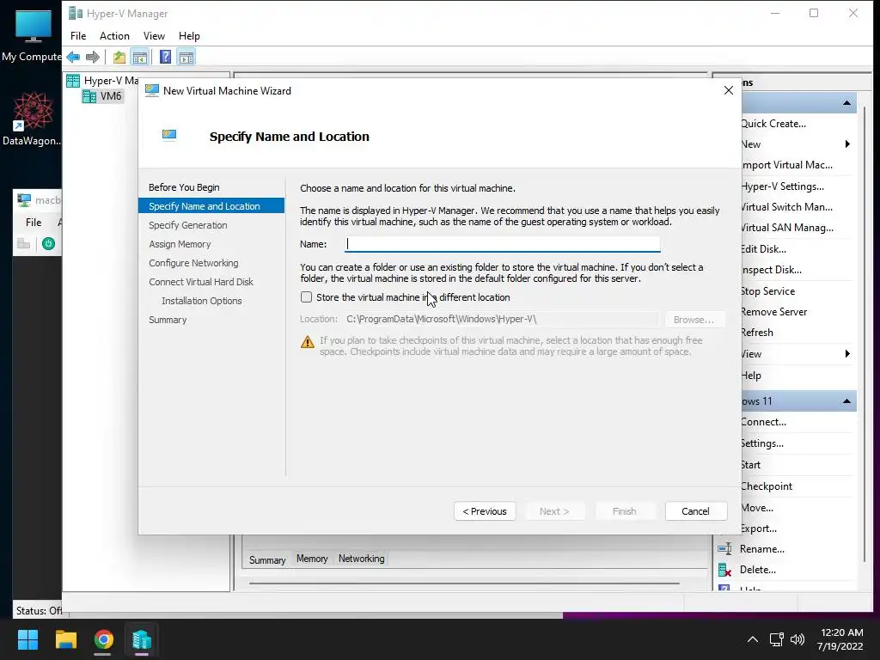The height and width of the screenshot is (660, 880).
Task: Click the Delete action icon
Action: pos(724,571)
